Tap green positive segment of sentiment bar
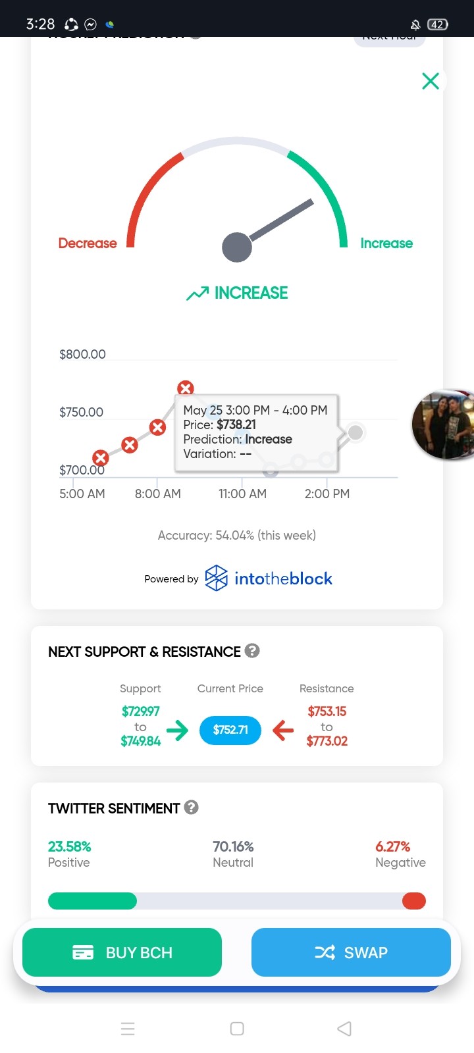Image resolution: width=474 pixels, height=1053 pixels. (x=92, y=901)
